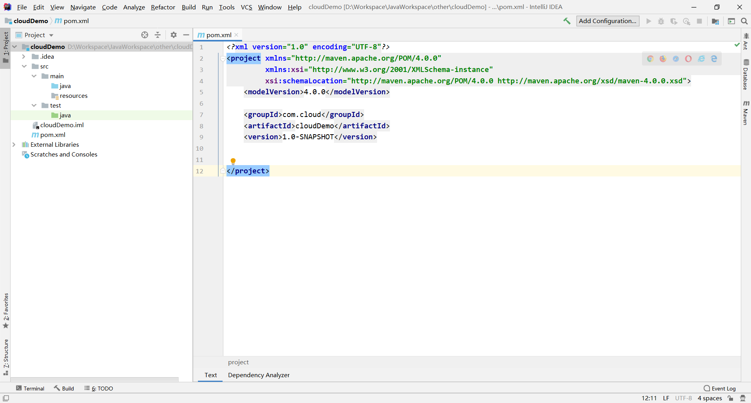This screenshot has height=403, width=751.
Task: Select the Text tab below editor
Action: coord(210,375)
